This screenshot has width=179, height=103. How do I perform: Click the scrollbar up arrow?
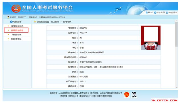click(x=176, y=21)
